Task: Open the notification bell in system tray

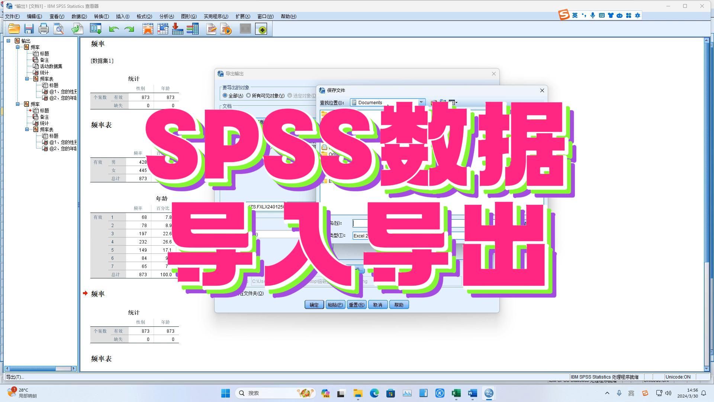Action: (x=704, y=393)
